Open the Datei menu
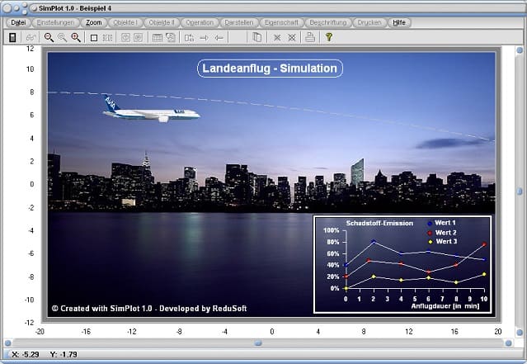The height and width of the screenshot is (364, 527). [18, 22]
